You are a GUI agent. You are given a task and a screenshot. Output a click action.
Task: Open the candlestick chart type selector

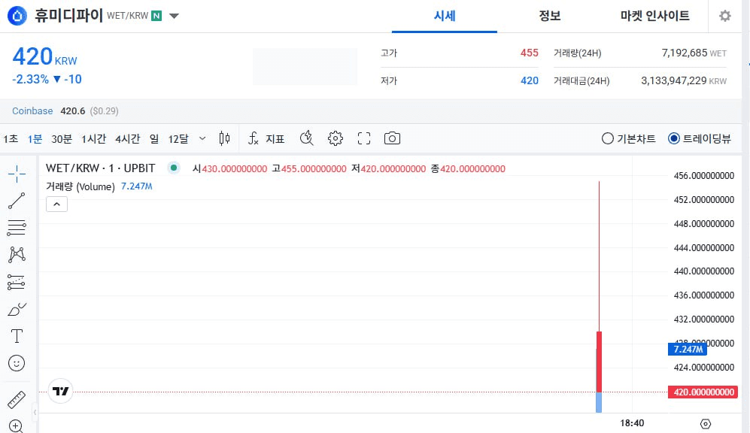click(x=224, y=138)
